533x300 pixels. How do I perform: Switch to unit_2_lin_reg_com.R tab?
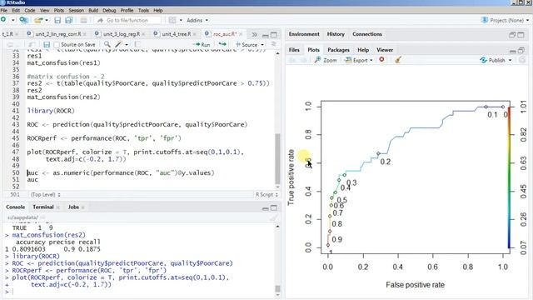tap(57, 34)
